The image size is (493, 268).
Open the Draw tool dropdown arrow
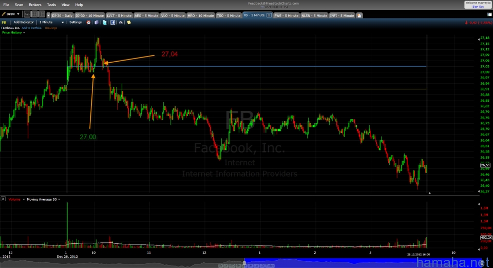(x=18, y=14)
